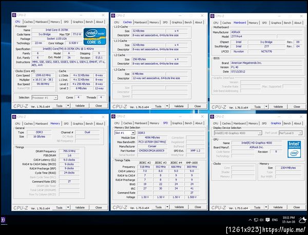Click the BIOS Brand 'American Megatrends Inc.'
Screen dimensions: 308x235
266,63
